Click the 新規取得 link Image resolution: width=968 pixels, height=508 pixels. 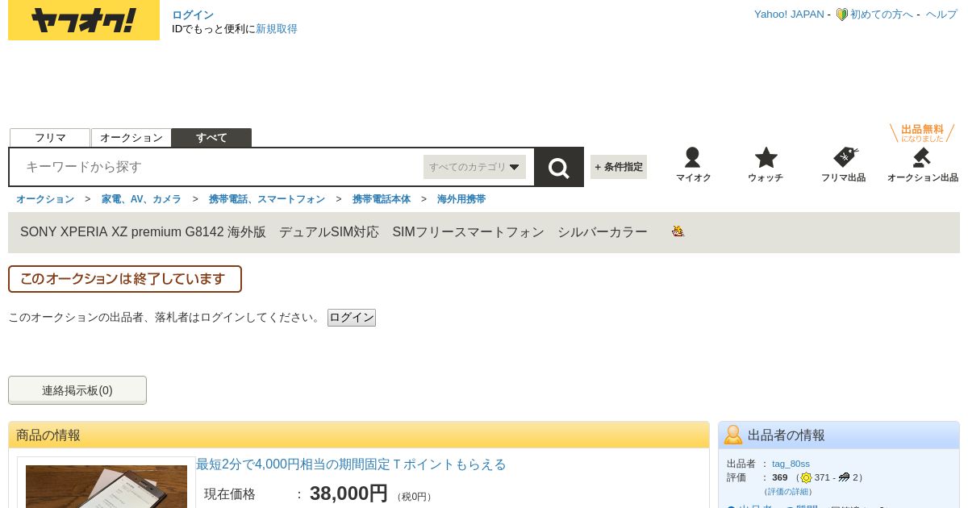(277, 29)
